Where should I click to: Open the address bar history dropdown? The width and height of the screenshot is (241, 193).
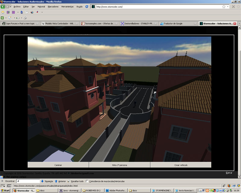tap(228, 7)
